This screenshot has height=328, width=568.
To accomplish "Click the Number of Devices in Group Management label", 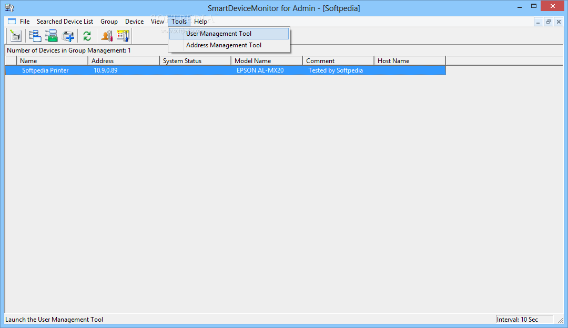I will [x=69, y=50].
